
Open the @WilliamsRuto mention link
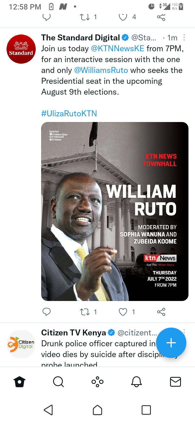tap(101, 70)
